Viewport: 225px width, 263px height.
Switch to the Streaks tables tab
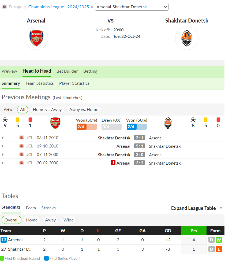click(48, 208)
